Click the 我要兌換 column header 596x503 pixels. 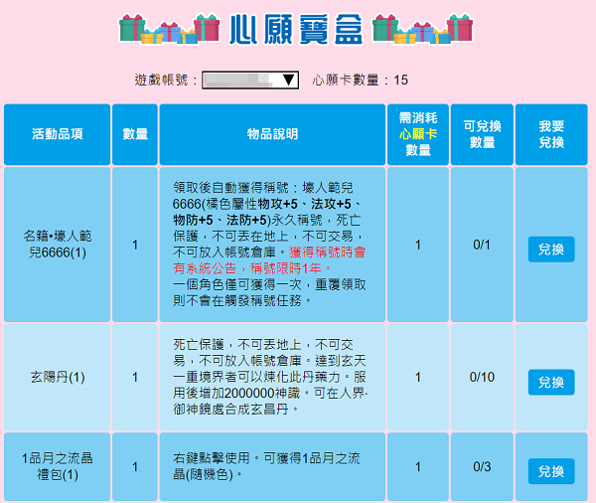point(551,134)
